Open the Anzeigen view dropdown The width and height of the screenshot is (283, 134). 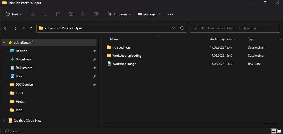point(149,14)
